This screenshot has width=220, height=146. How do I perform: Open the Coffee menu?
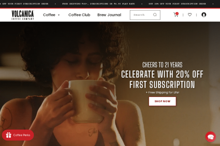49,15
